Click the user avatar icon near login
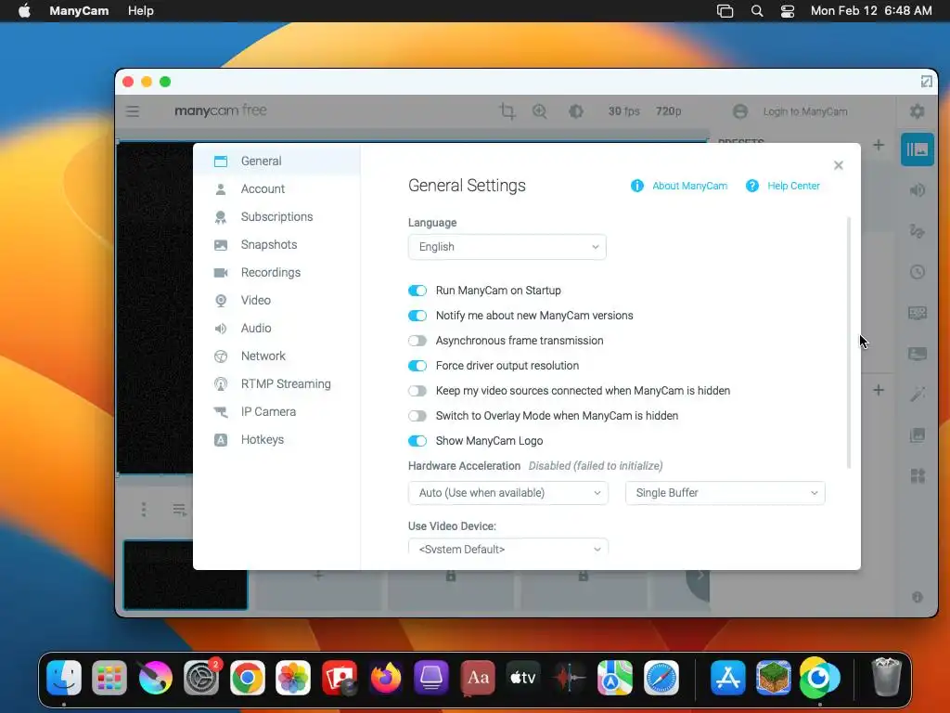950x713 pixels. coord(739,111)
